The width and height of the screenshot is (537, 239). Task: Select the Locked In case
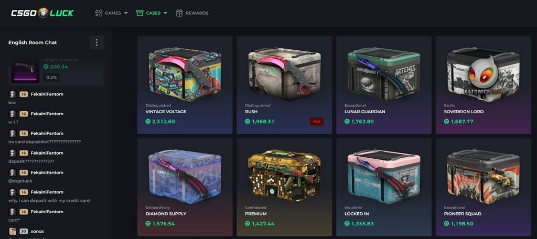[383, 187]
